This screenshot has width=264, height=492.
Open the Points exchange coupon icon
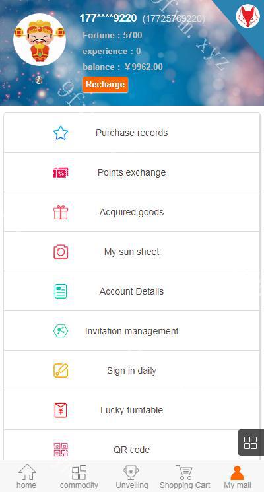[61, 172]
